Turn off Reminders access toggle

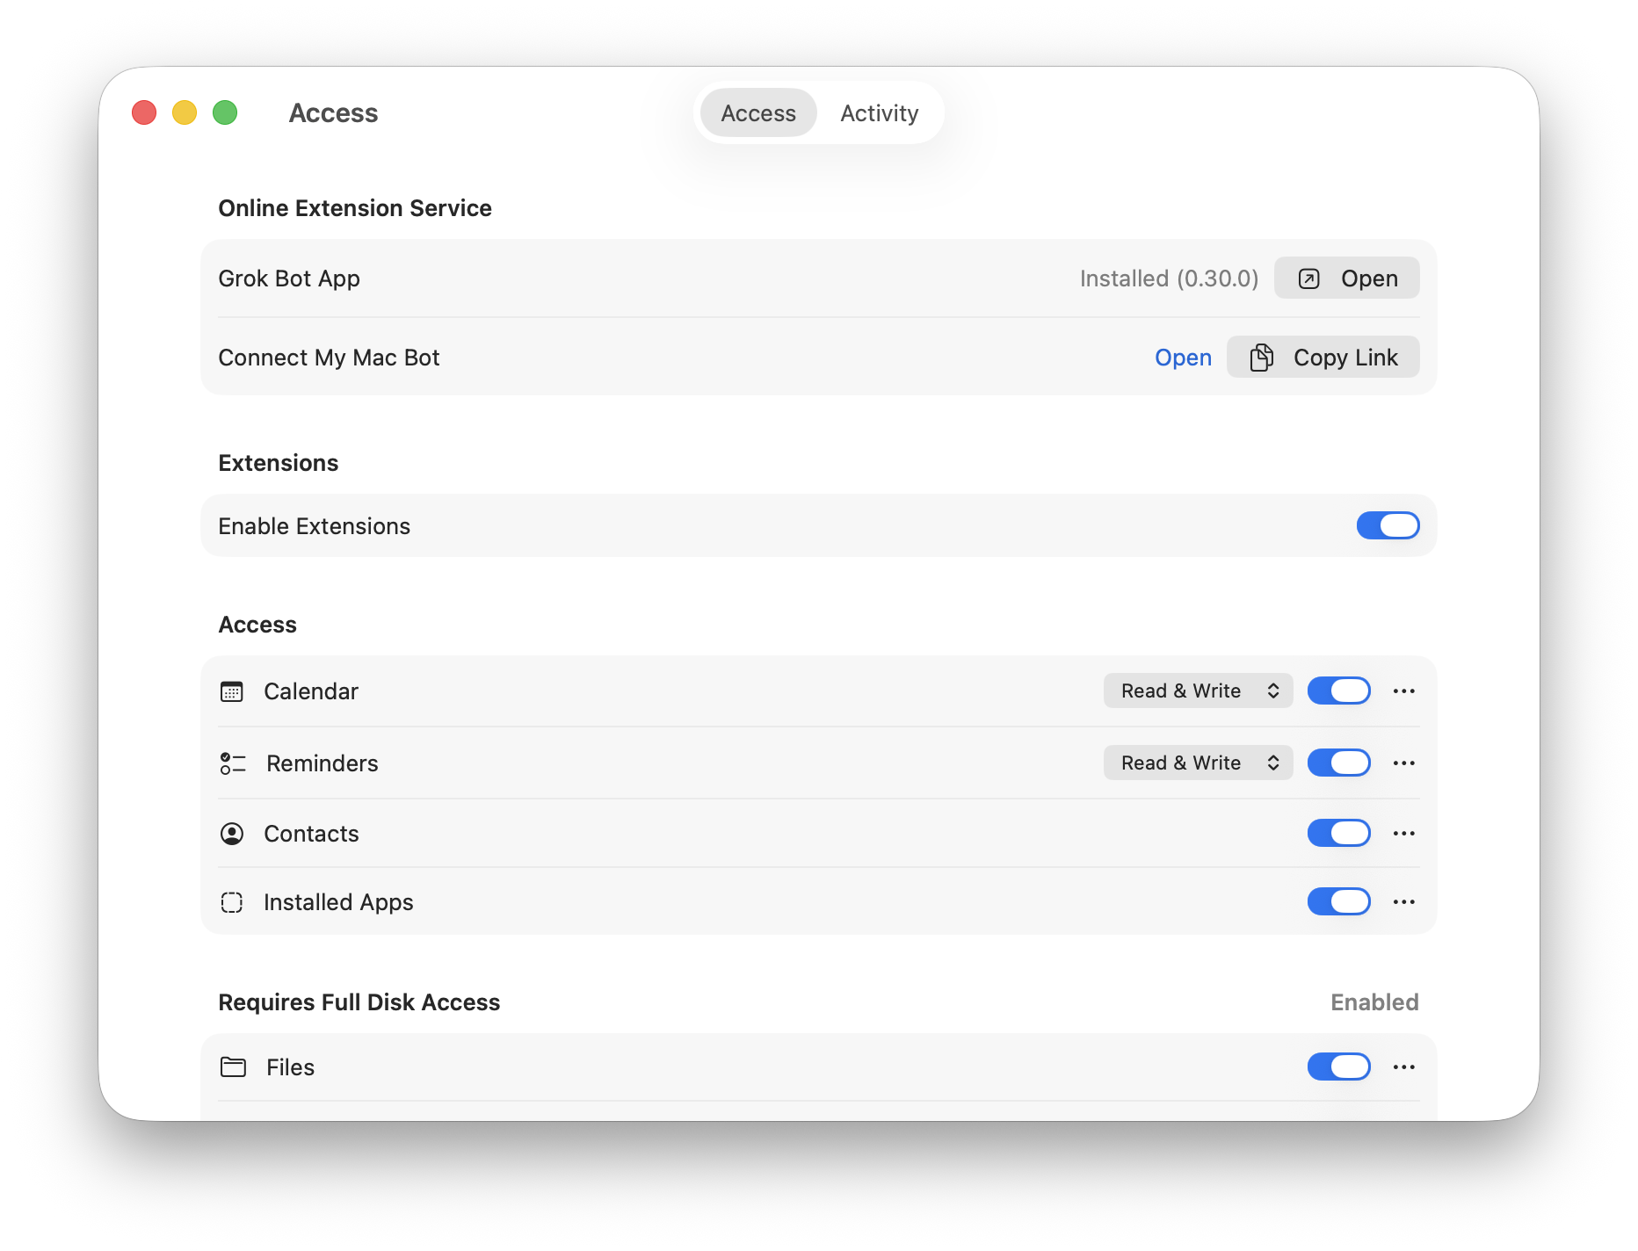pyautogui.click(x=1339, y=763)
